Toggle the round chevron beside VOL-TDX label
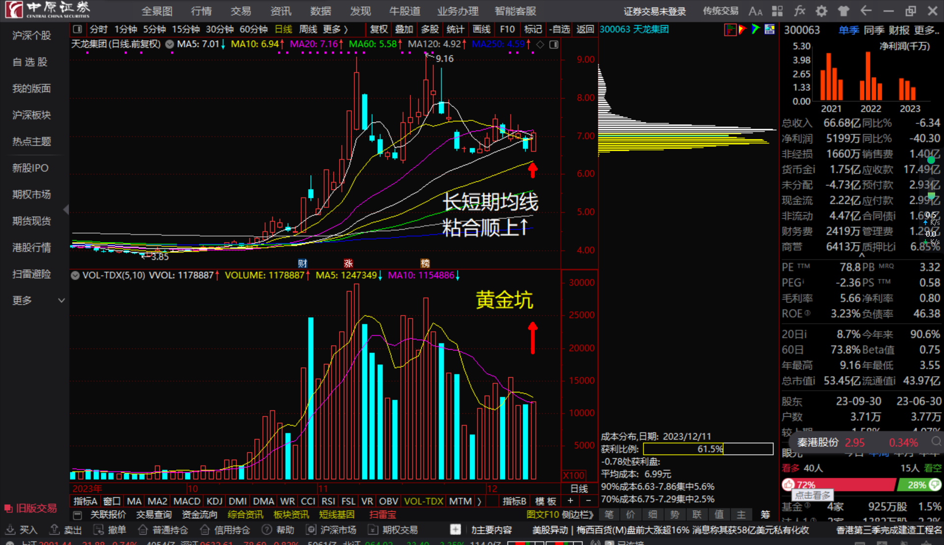This screenshot has width=944, height=545. [x=75, y=275]
